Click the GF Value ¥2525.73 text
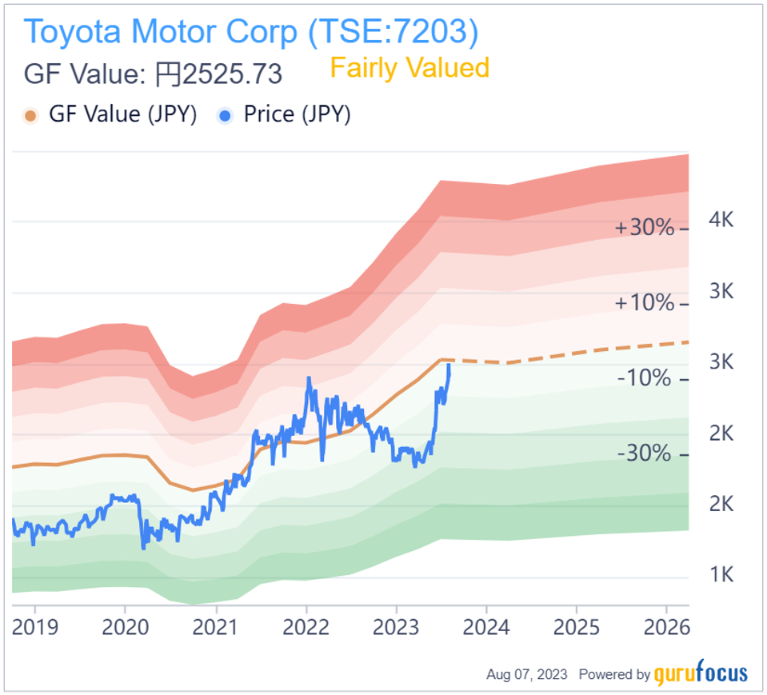The height and width of the screenshot is (695, 767). (x=154, y=74)
